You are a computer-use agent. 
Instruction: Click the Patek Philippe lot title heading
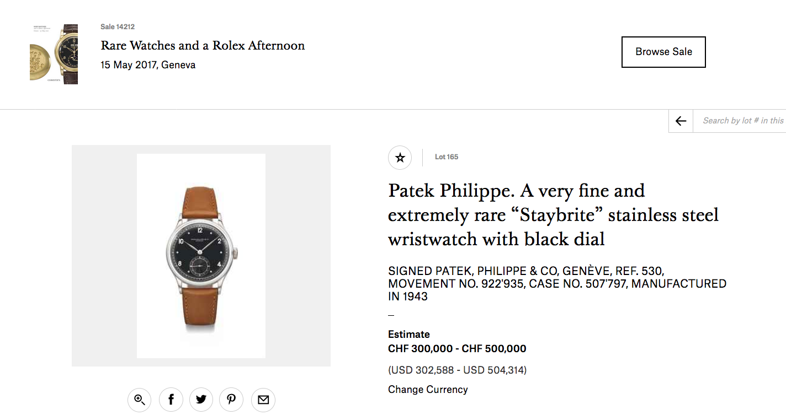coord(553,215)
